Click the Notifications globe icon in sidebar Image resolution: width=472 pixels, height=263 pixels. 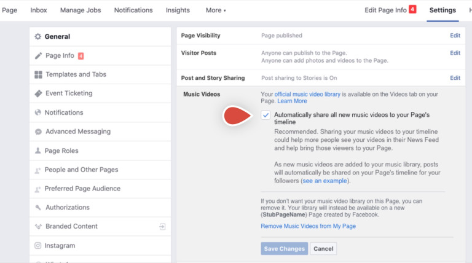pos(38,113)
